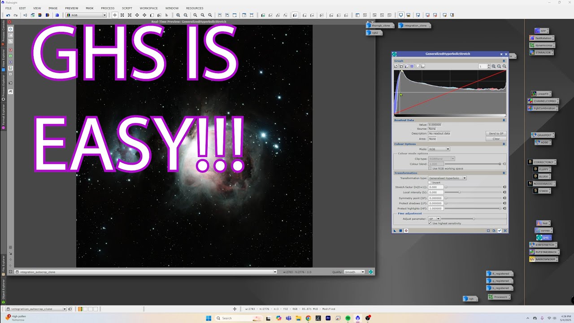Click the Send to SP button

pyautogui.click(x=496, y=133)
